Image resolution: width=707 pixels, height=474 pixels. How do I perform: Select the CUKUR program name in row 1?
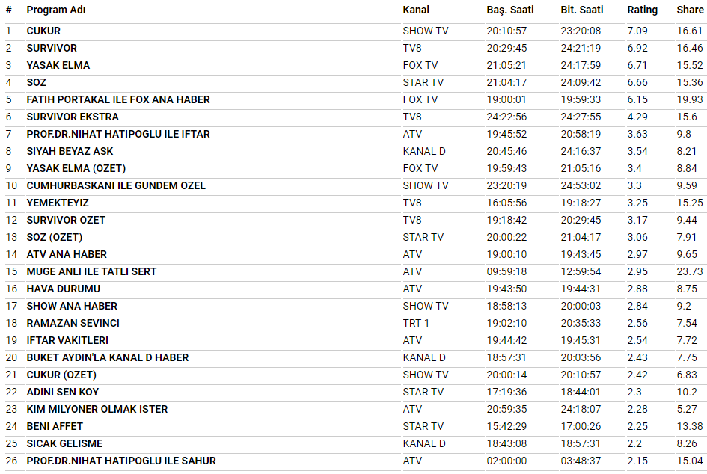43,31
